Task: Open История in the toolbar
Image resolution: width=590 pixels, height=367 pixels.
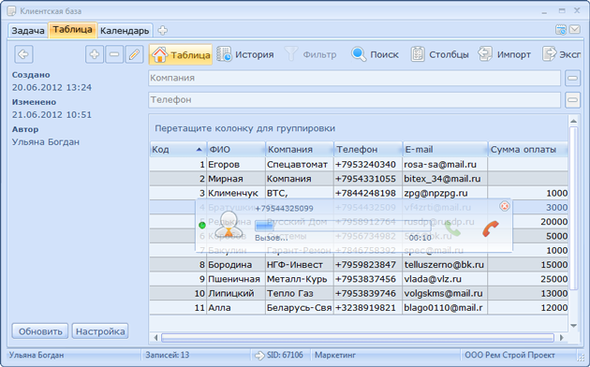Action: 245,54
